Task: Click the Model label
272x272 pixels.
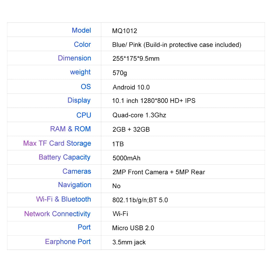Action: pos(81,30)
